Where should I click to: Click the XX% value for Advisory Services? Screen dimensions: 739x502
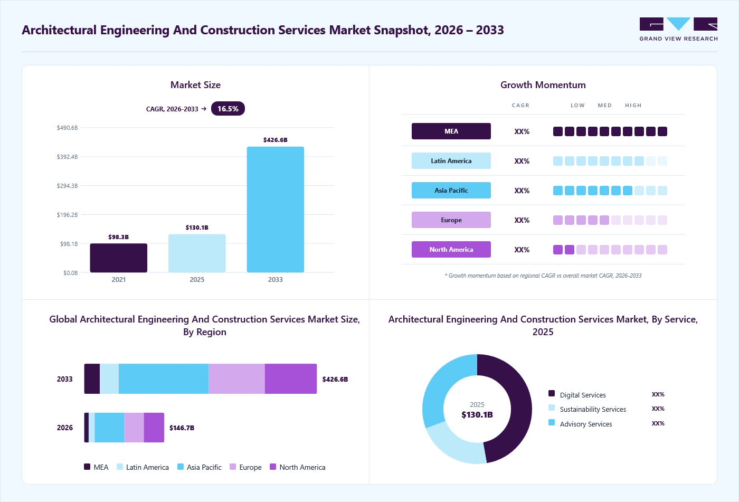click(x=658, y=423)
